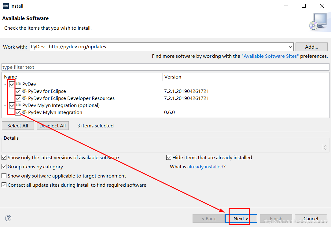Viewport: 331px width, 227px height.
Task: Uncheck PyDev for Eclipse checkbox
Action: coord(18,91)
